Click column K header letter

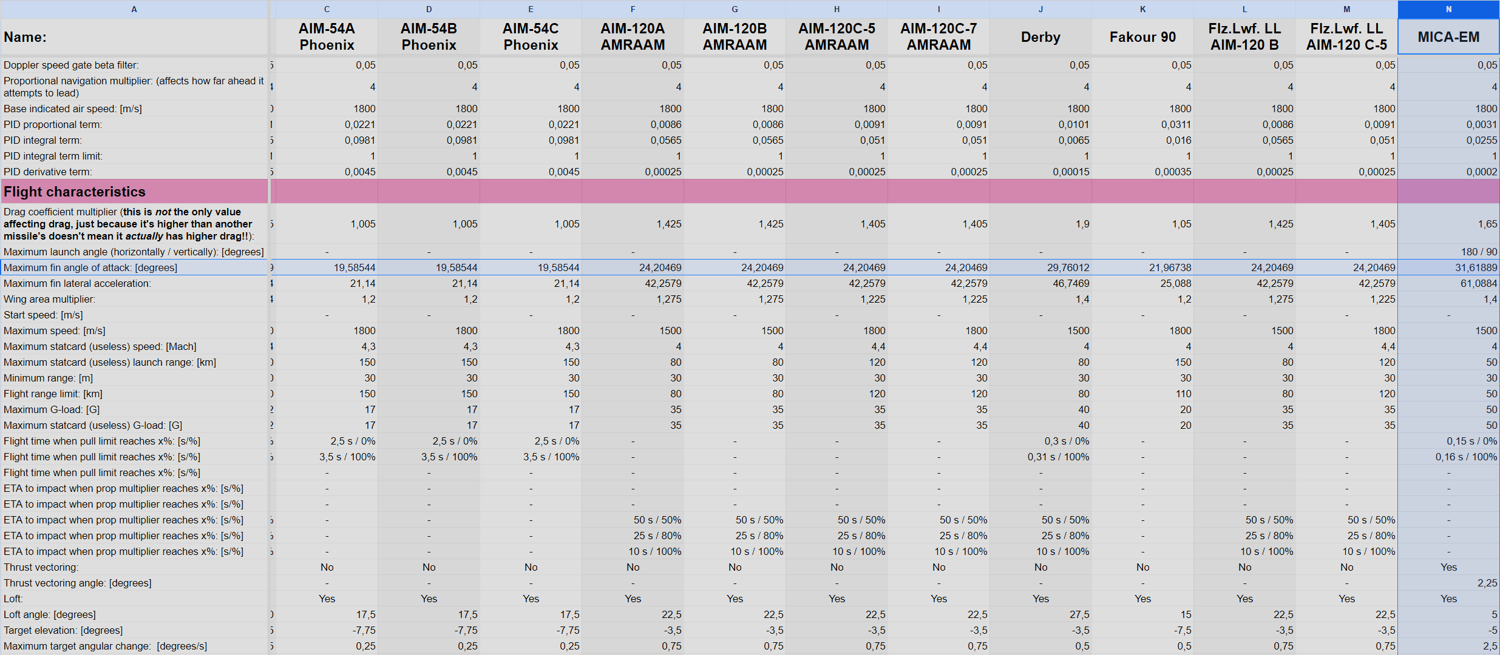(1142, 9)
